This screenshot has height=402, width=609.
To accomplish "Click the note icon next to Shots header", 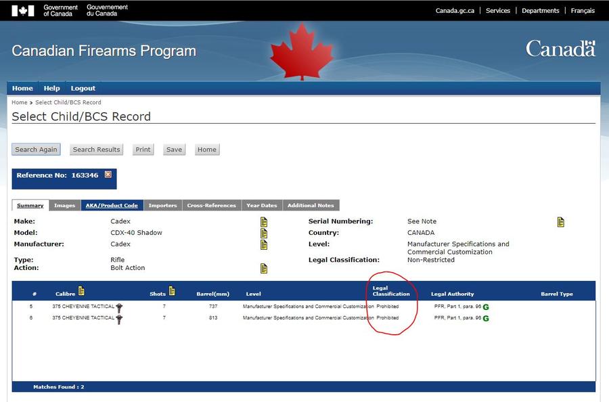I will [x=172, y=290].
